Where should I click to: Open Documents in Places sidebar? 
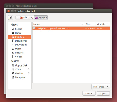pyautogui.click(x=20, y=41)
